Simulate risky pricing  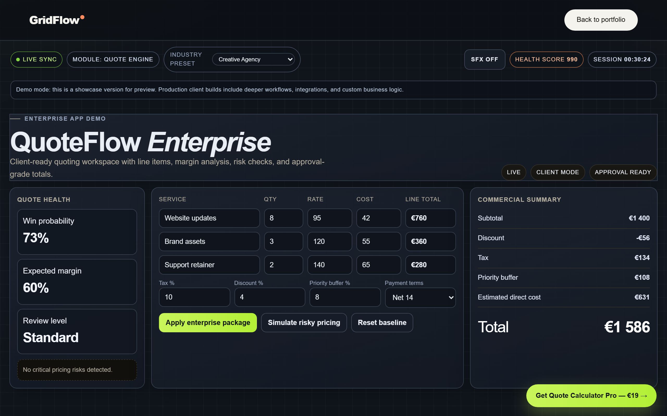304,322
